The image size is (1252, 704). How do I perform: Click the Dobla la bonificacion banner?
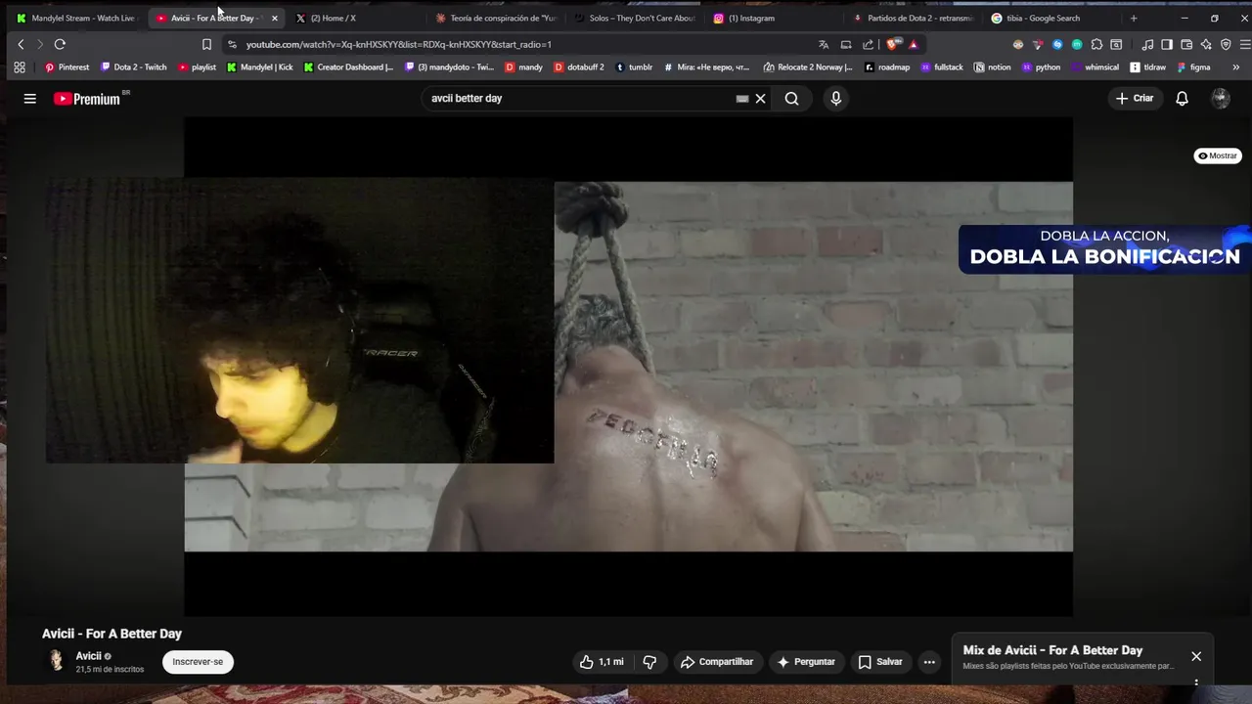1104,248
